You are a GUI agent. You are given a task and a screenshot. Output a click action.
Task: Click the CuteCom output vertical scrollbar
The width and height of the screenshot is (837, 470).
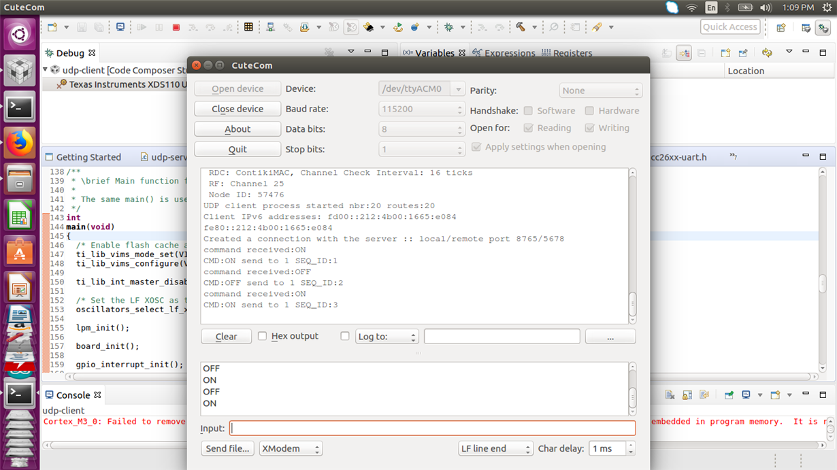point(632,246)
